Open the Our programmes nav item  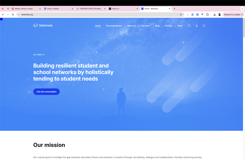[x=114, y=26]
